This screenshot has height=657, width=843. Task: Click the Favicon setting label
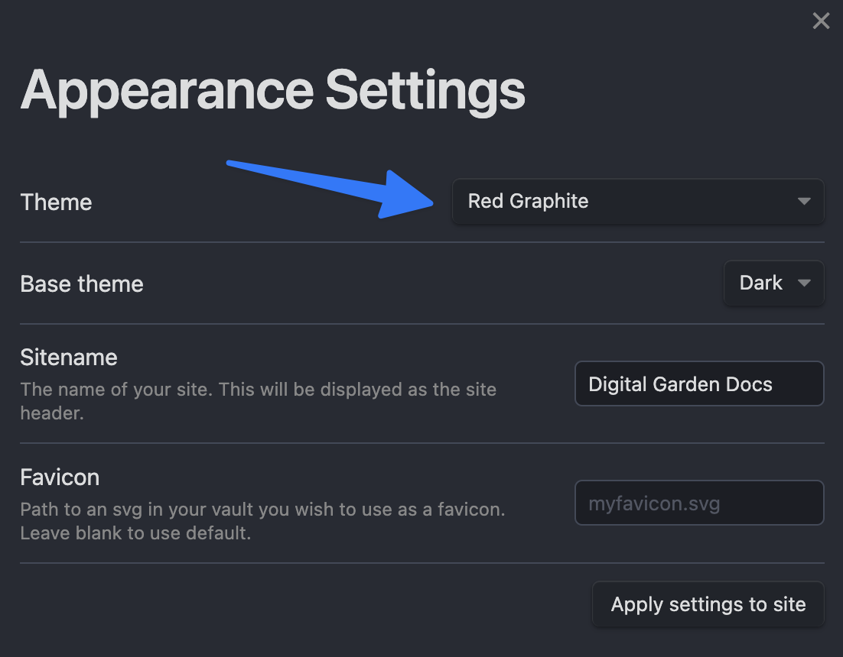[x=60, y=477]
